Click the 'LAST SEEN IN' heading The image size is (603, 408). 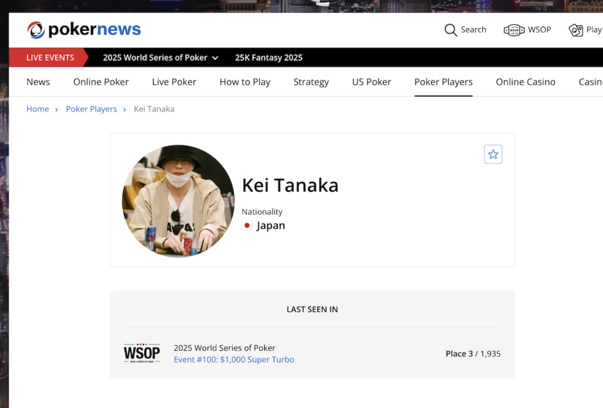coord(312,310)
